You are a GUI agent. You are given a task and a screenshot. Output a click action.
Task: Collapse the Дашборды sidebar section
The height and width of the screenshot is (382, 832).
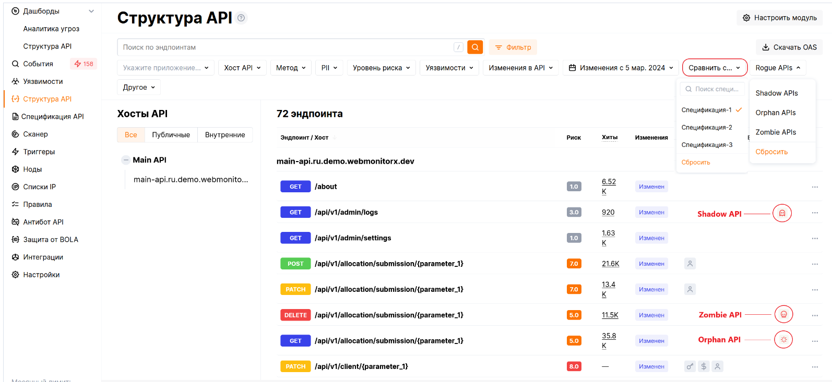pyautogui.click(x=91, y=11)
